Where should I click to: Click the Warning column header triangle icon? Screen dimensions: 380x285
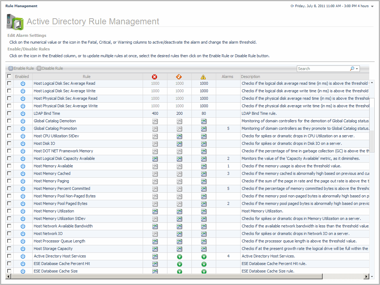(x=204, y=77)
